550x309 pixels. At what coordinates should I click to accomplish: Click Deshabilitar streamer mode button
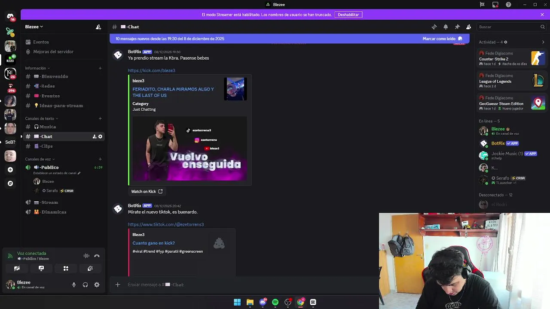pyautogui.click(x=348, y=15)
